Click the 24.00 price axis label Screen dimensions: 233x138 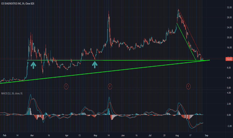tap(229, 27)
